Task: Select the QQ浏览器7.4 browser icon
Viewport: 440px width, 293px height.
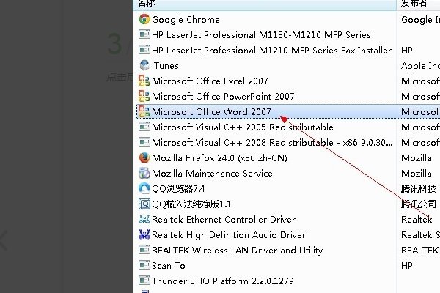Action: (x=144, y=188)
